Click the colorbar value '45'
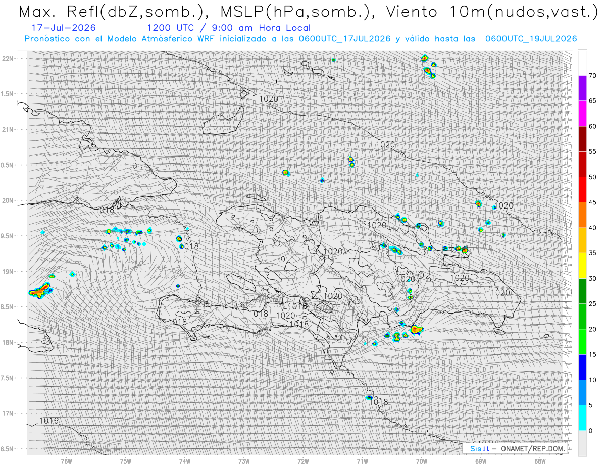Image resolution: width=606 pixels, height=468 pixels. pyautogui.click(x=592, y=202)
